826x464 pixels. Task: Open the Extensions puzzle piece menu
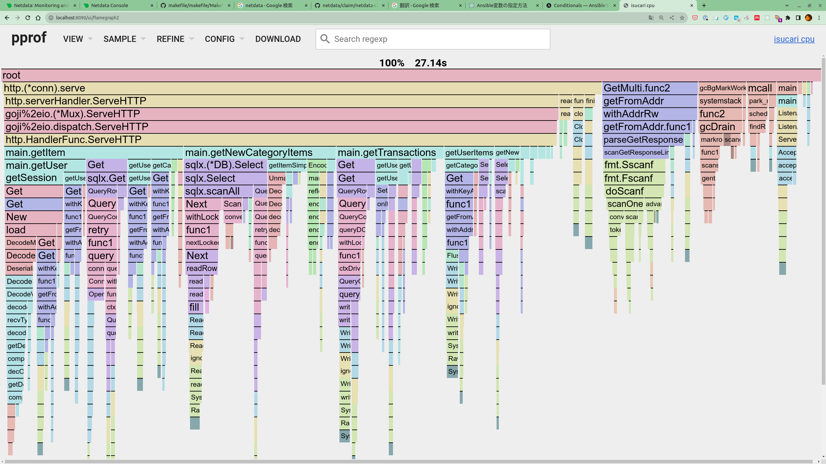tap(788, 18)
